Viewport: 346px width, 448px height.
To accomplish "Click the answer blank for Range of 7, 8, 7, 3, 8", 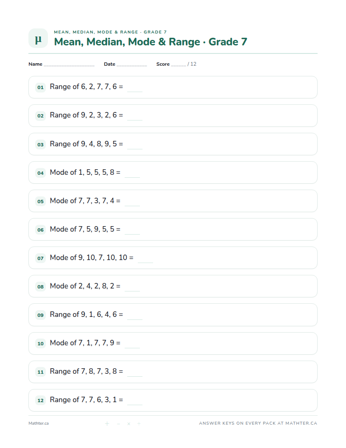I will click(135, 372).
